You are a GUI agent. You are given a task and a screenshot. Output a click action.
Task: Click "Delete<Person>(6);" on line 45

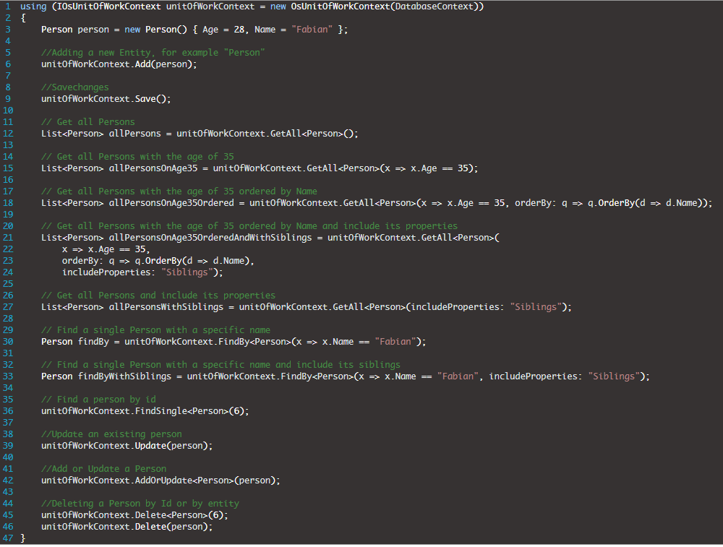coord(181,515)
